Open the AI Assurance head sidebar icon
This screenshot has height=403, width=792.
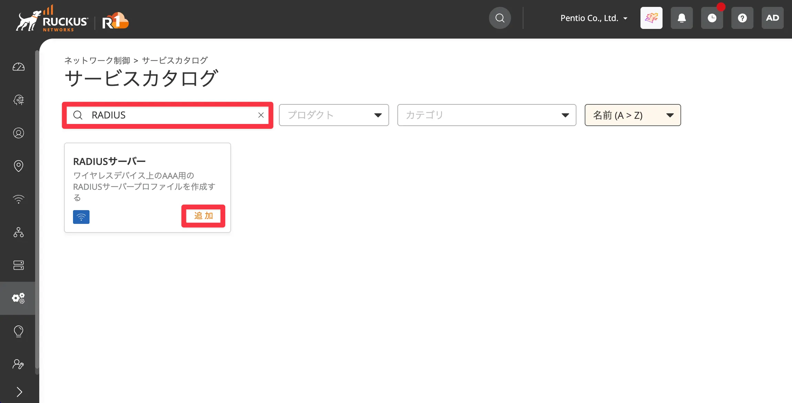(x=19, y=100)
